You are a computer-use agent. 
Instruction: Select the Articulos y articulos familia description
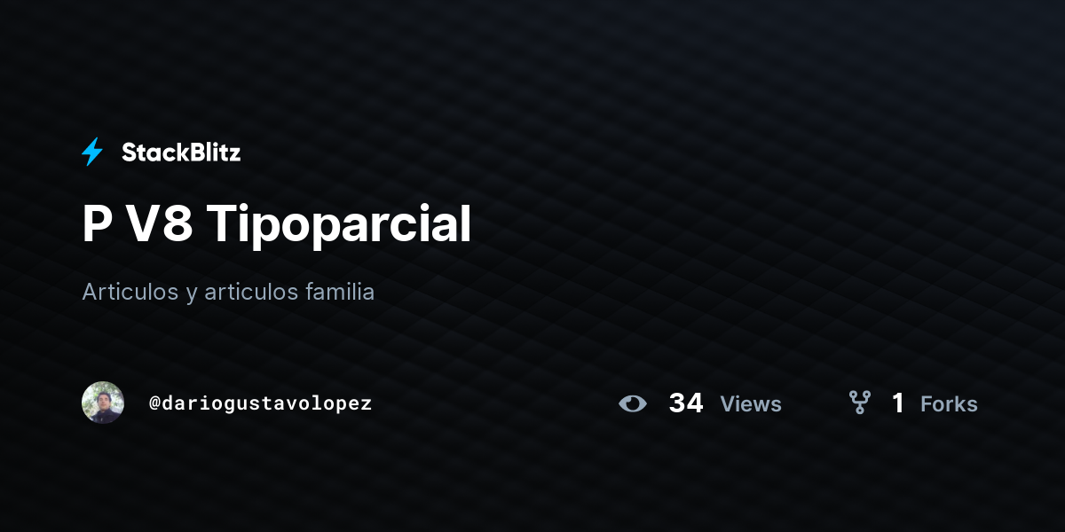point(228,292)
